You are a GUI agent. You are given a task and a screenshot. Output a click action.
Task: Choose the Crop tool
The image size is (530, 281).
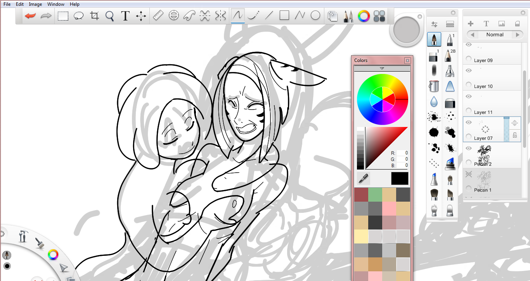click(x=94, y=16)
